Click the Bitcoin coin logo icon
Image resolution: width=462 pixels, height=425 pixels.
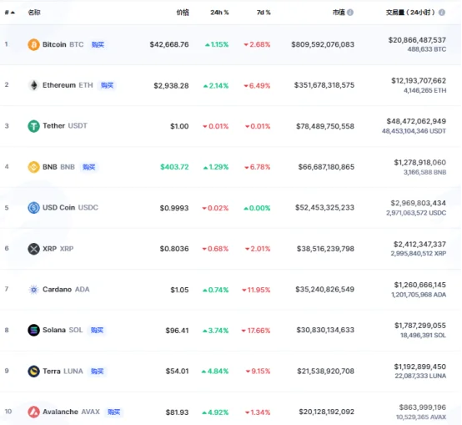33,44
